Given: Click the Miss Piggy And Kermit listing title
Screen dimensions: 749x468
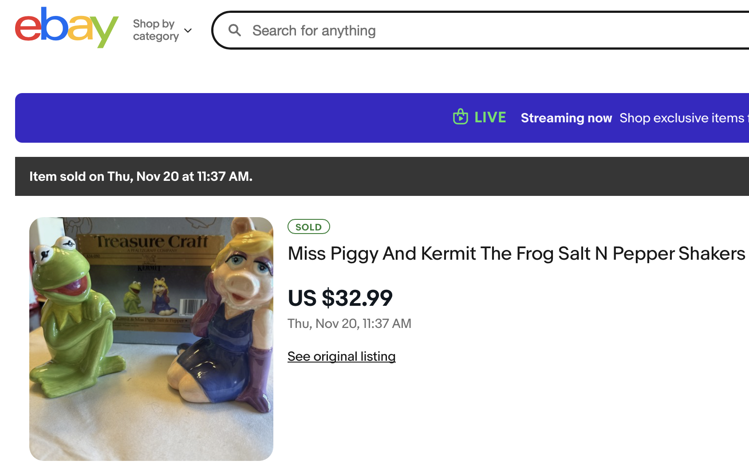Looking at the screenshot, I should 516,253.
